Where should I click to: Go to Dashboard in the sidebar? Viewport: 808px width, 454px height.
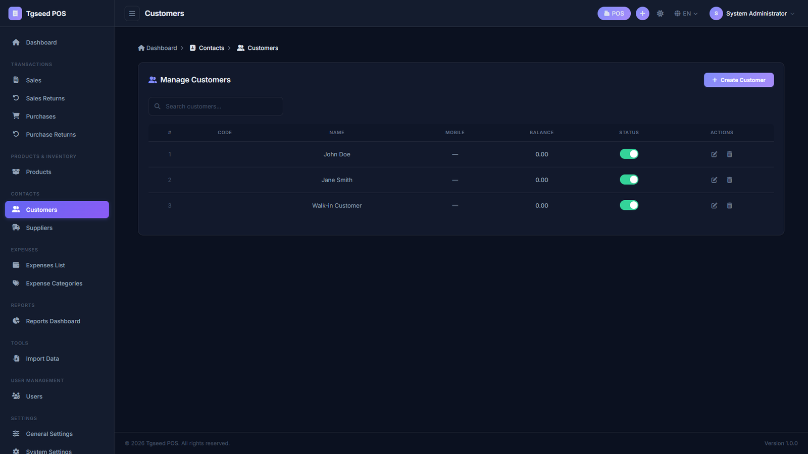click(57, 42)
